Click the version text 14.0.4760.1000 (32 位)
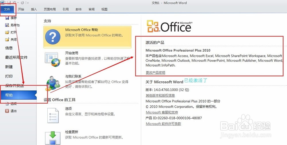The image size is (287, 145). pos(172,90)
